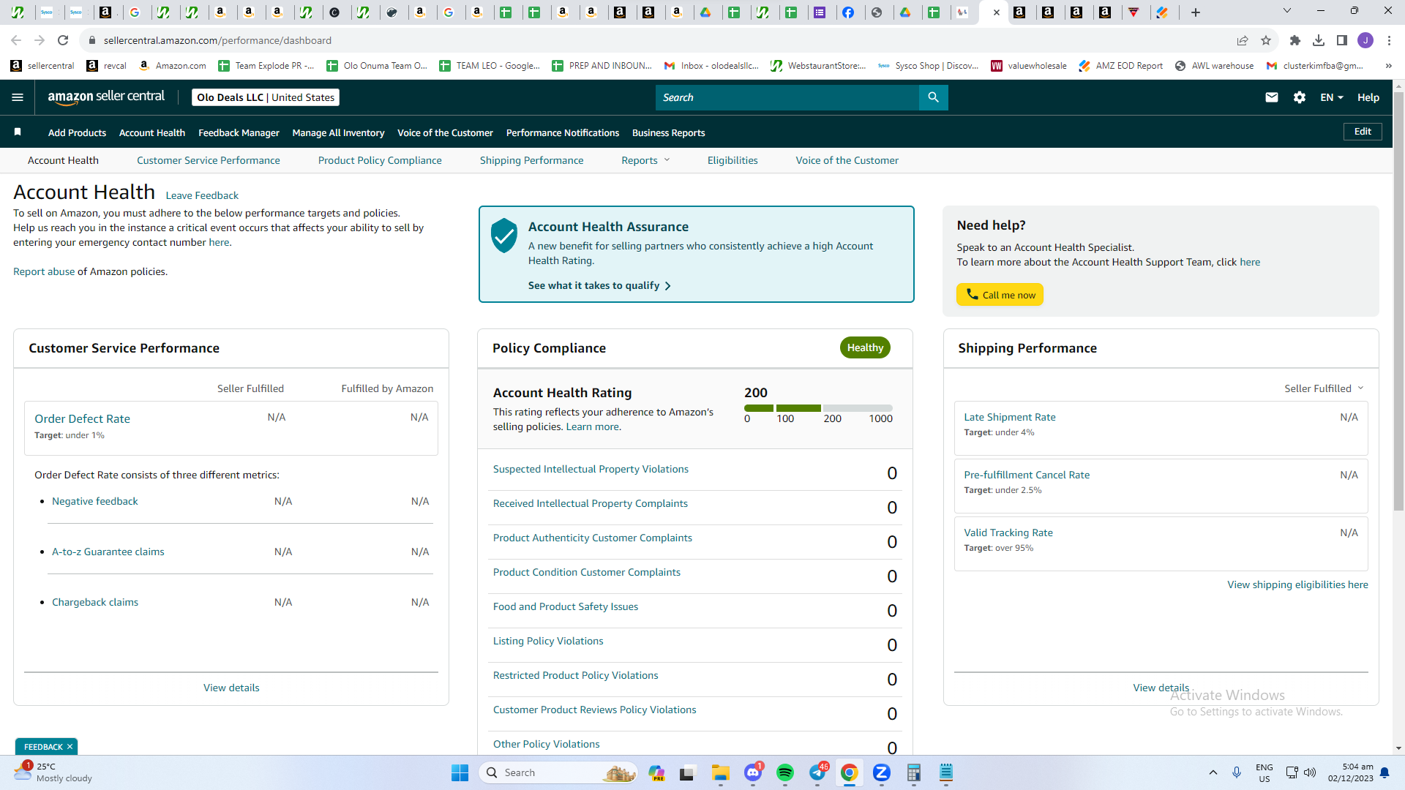Click the bookmark flag icon
1405x790 pixels.
(x=18, y=132)
